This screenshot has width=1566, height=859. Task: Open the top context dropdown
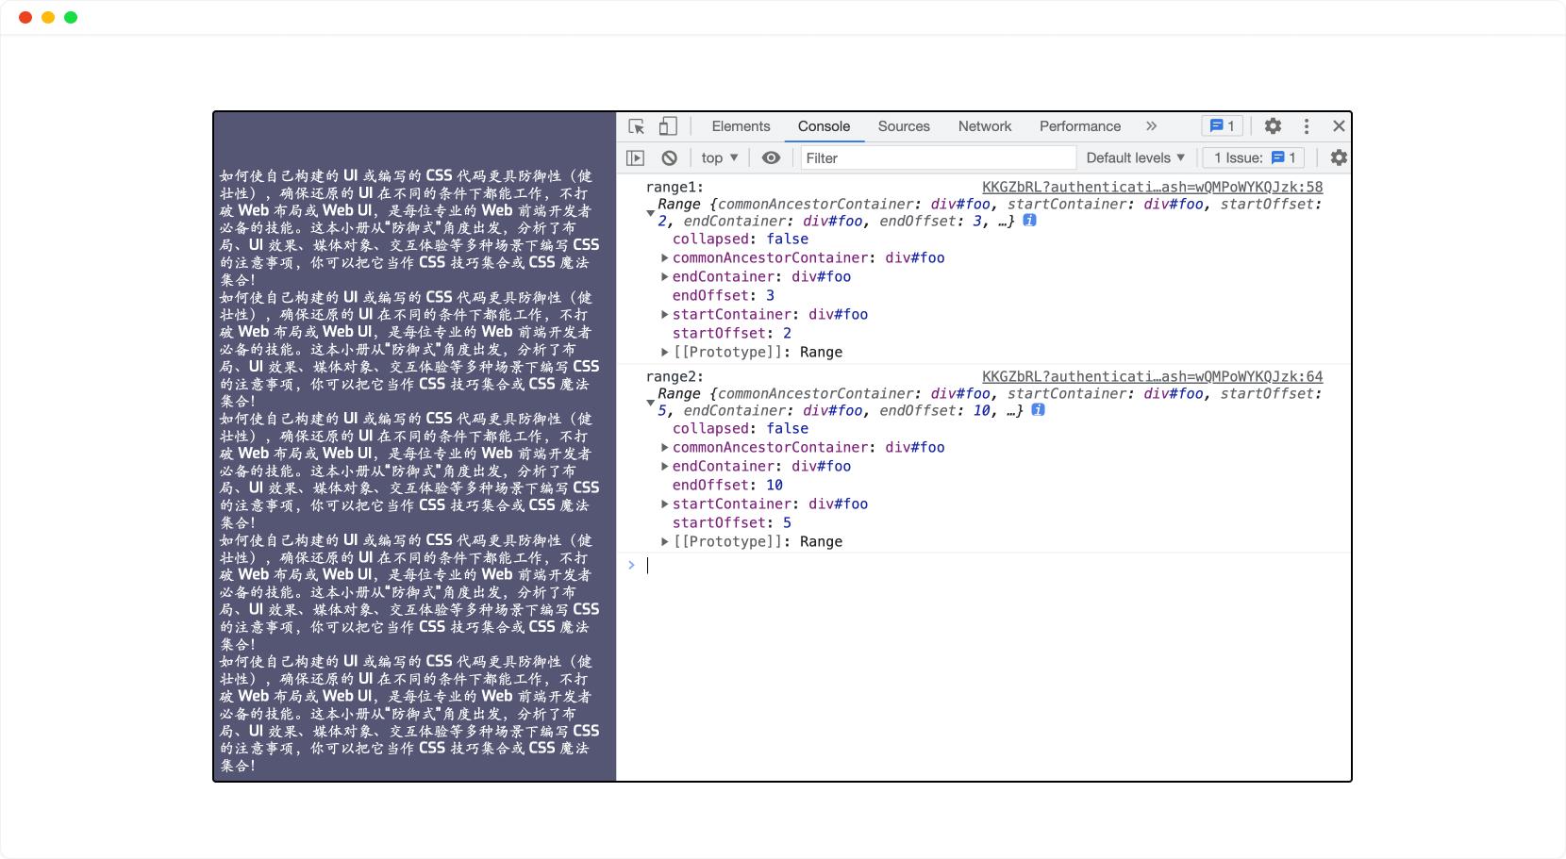point(720,158)
